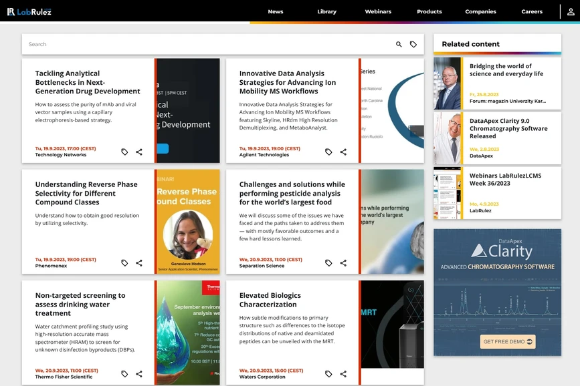Click GET FREE DEMO button

coord(508,342)
